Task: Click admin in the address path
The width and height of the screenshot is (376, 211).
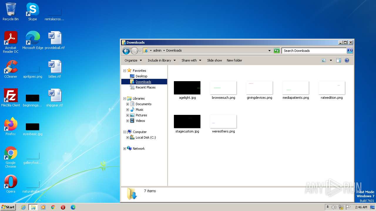Action: (x=157, y=50)
